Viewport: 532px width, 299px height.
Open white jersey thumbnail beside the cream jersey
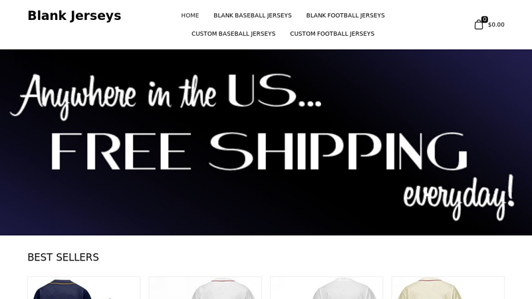[327, 288]
